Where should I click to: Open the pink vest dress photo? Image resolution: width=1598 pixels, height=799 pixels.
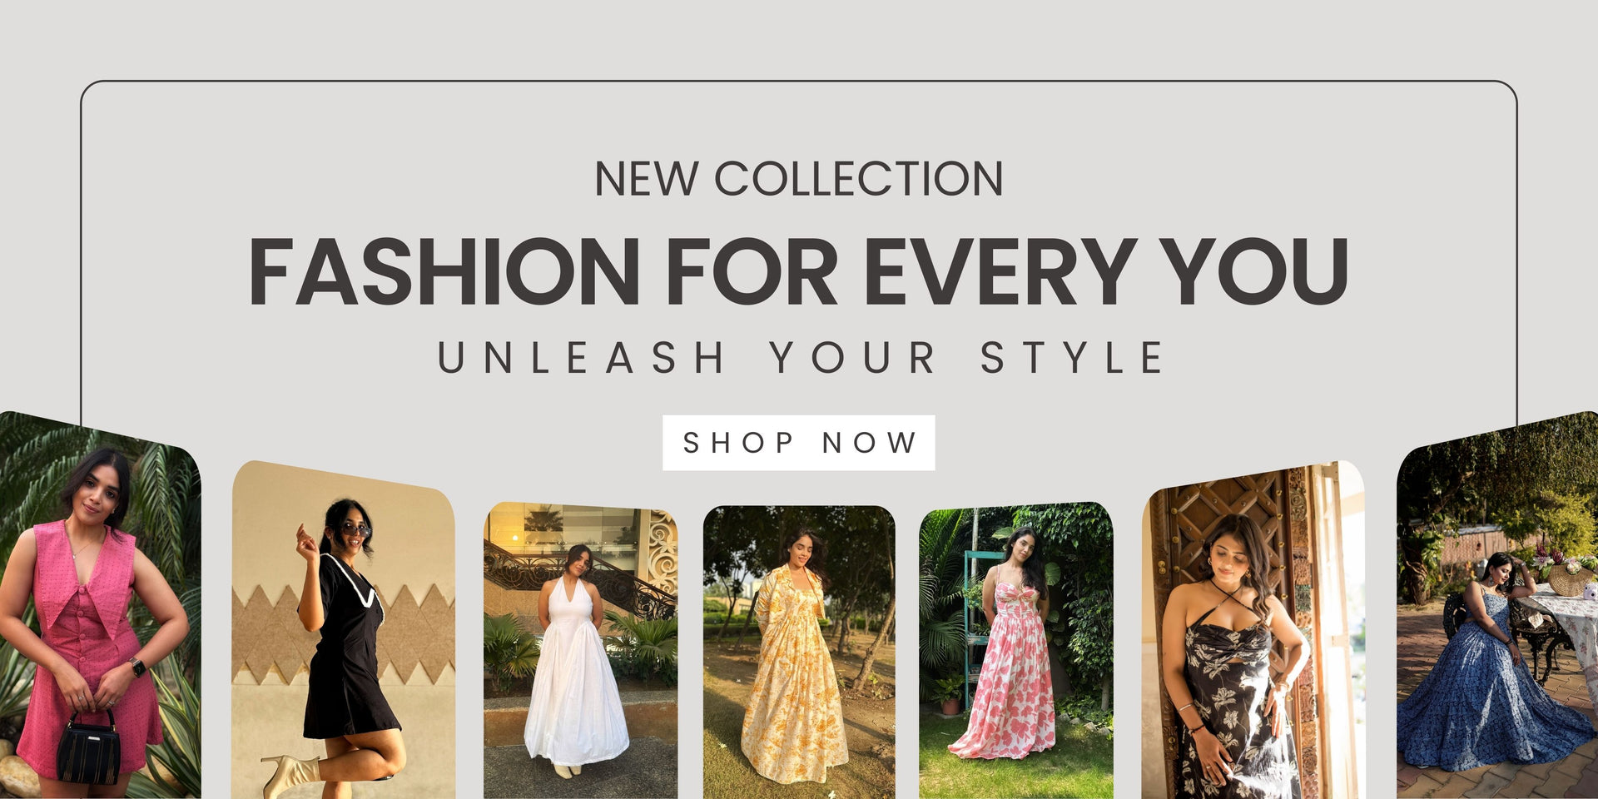(x=100, y=605)
